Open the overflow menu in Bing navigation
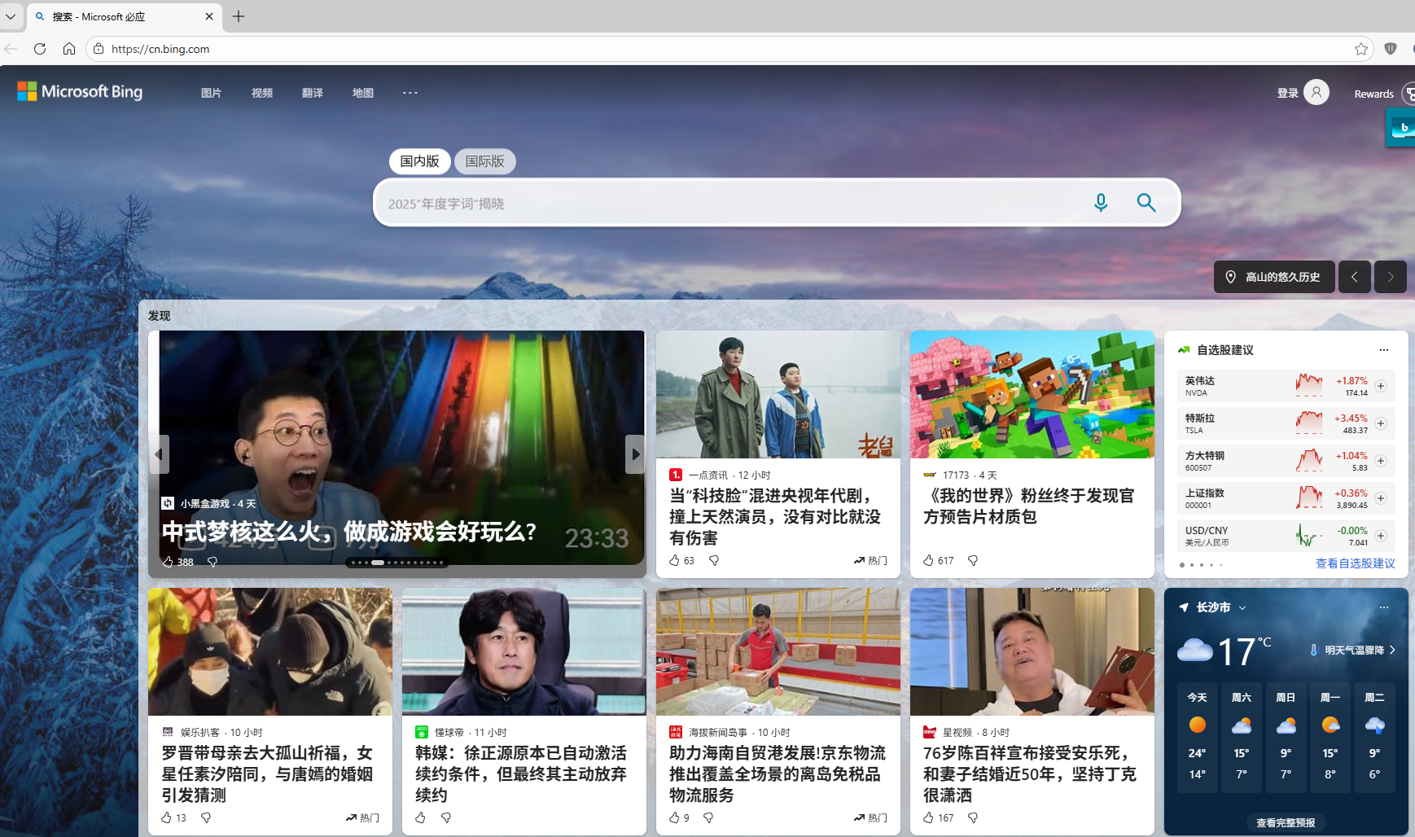 click(x=410, y=92)
